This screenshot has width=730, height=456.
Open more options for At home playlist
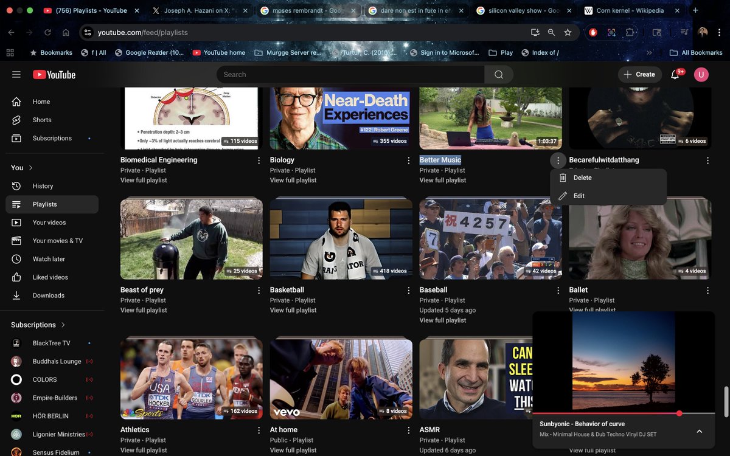tap(409, 430)
